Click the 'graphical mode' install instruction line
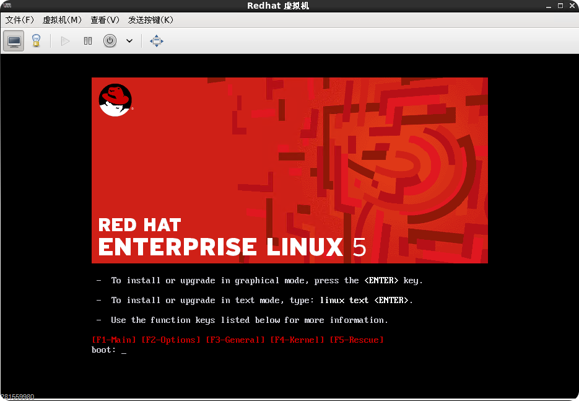Image resolution: width=579 pixels, height=401 pixels. point(259,281)
